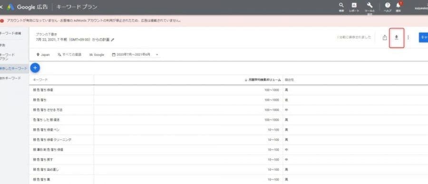Select the keyword row ending in 戻す

point(228,160)
